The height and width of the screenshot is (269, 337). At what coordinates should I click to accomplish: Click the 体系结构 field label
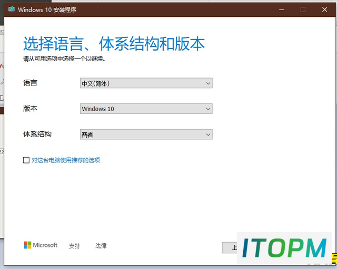(x=37, y=134)
